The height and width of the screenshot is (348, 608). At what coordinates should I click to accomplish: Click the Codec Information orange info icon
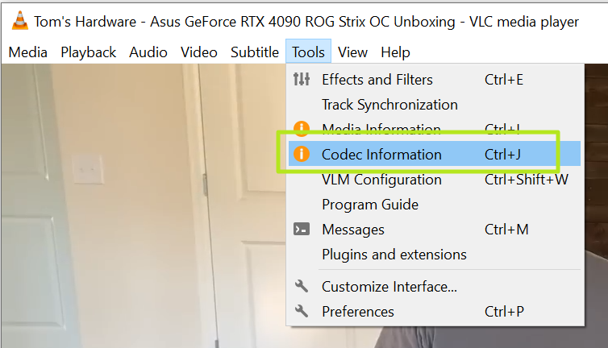(302, 155)
